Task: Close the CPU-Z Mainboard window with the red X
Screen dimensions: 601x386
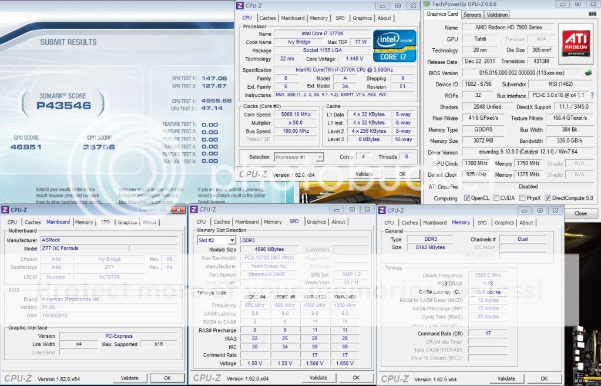Action: tap(177, 210)
